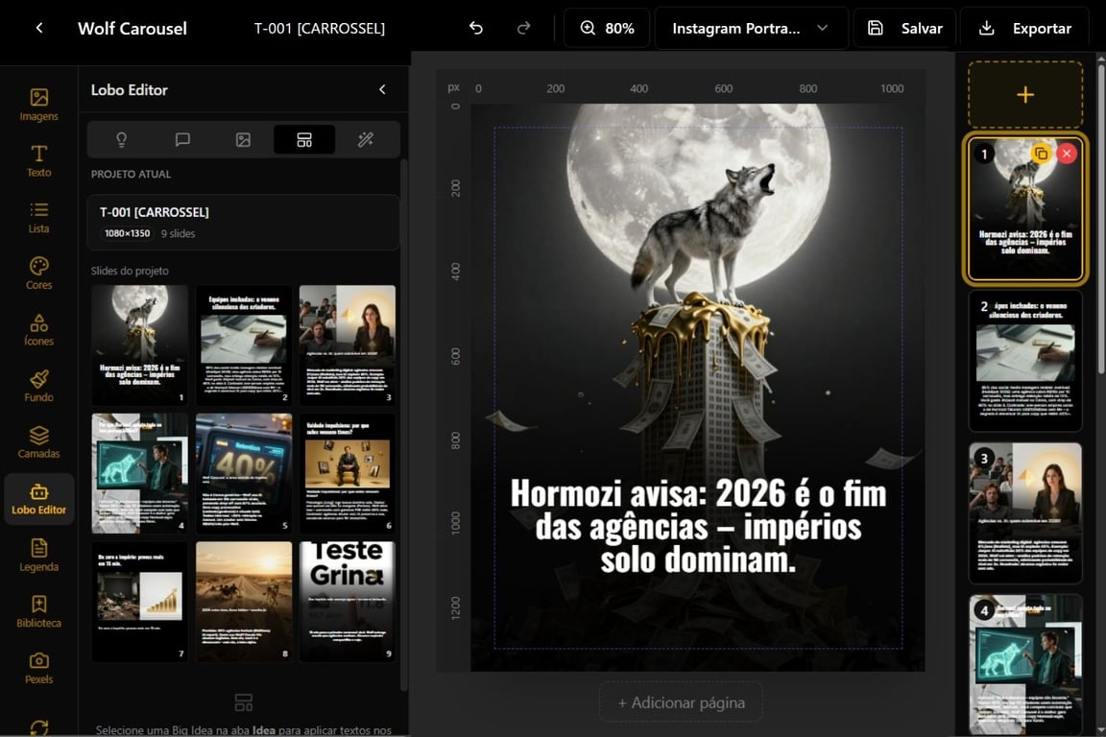Click the Exportar button

1025,28
